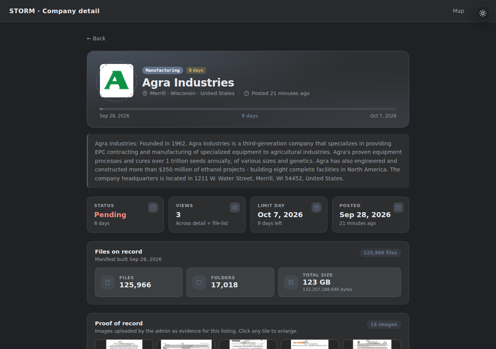Click the database icon in Total Size tile
The height and width of the screenshot is (349, 496).
291,282
